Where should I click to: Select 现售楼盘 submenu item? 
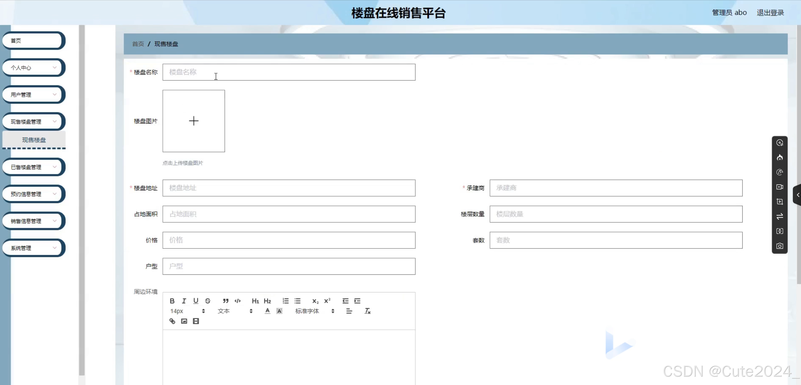click(x=34, y=140)
